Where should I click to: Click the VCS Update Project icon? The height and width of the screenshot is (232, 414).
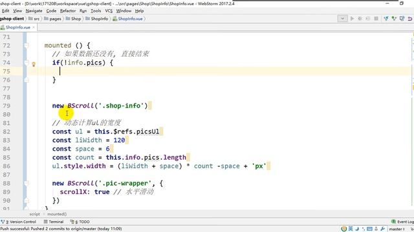point(386,19)
